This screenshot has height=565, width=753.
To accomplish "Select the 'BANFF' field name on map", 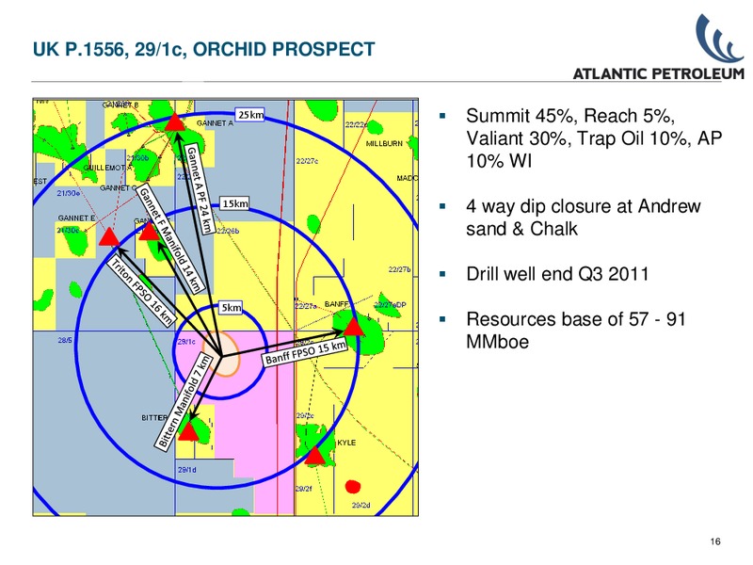I will coord(337,304).
